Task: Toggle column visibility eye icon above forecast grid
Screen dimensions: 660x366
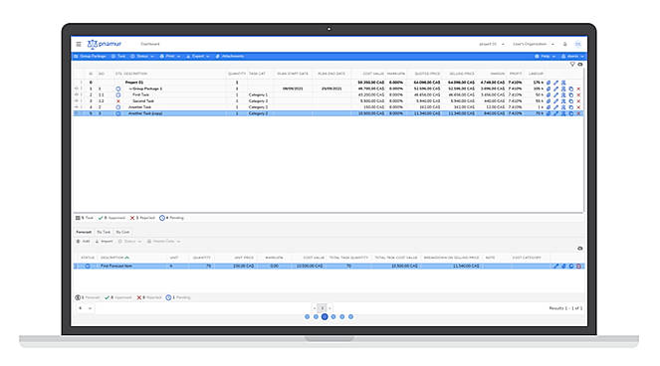Action: click(x=580, y=249)
